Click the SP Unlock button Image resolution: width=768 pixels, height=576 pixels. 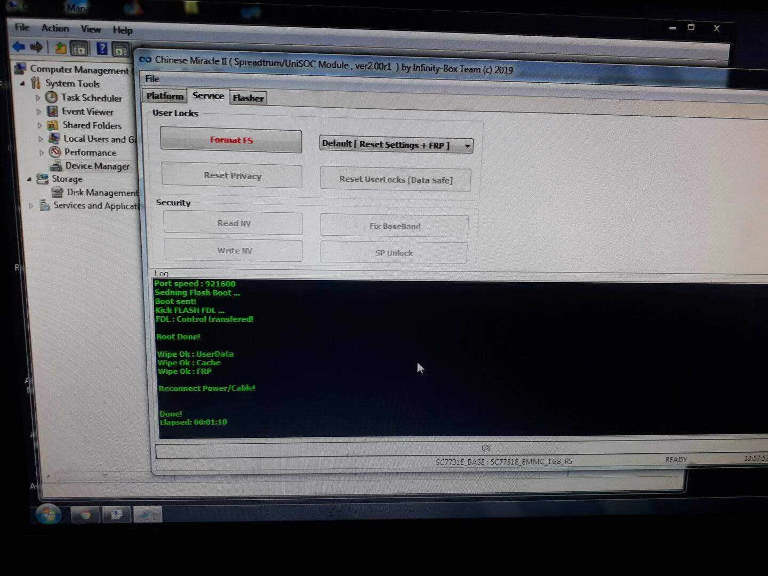pos(394,253)
